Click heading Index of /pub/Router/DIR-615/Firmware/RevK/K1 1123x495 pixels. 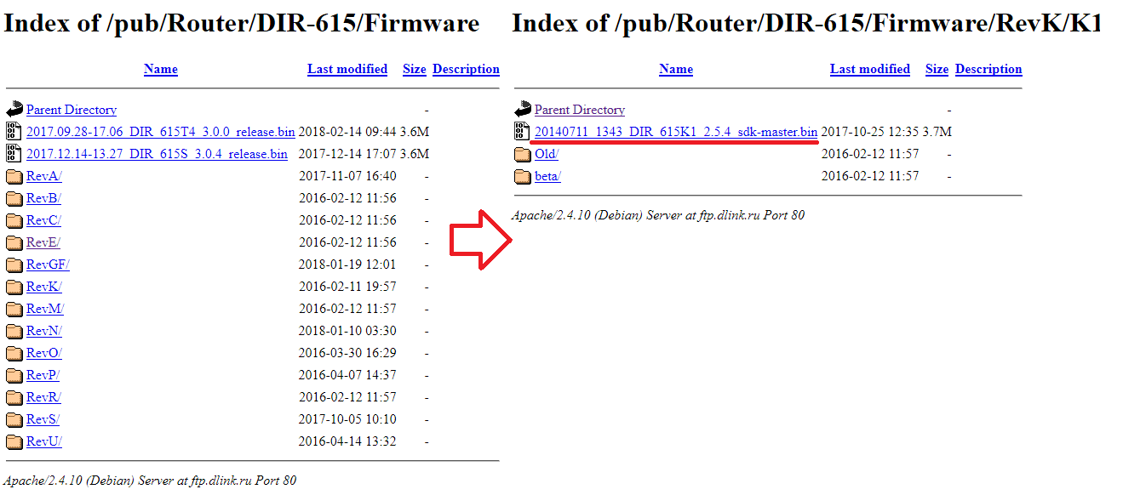806,24
